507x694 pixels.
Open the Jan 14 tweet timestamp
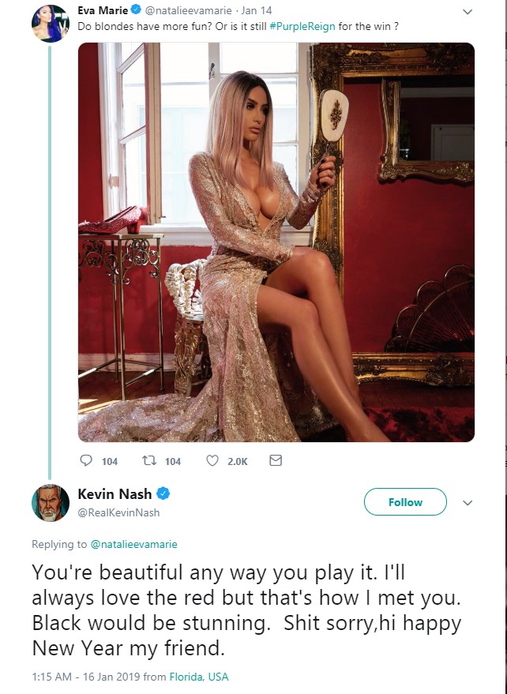point(257,10)
